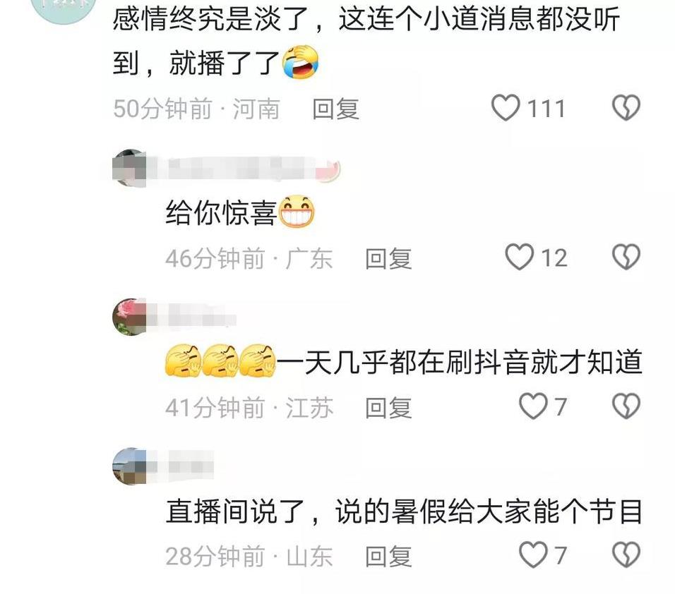Like the 河南 comment with 111 likes
The width and height of the screenshot is (675, 594).
click(506, 107)
